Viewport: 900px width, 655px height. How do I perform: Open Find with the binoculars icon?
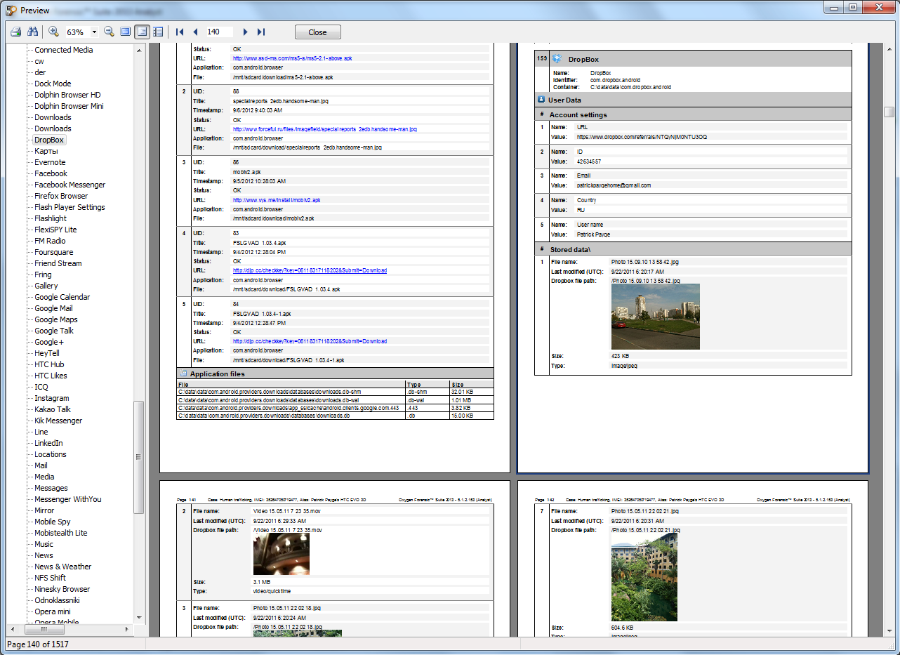[32, 32]
